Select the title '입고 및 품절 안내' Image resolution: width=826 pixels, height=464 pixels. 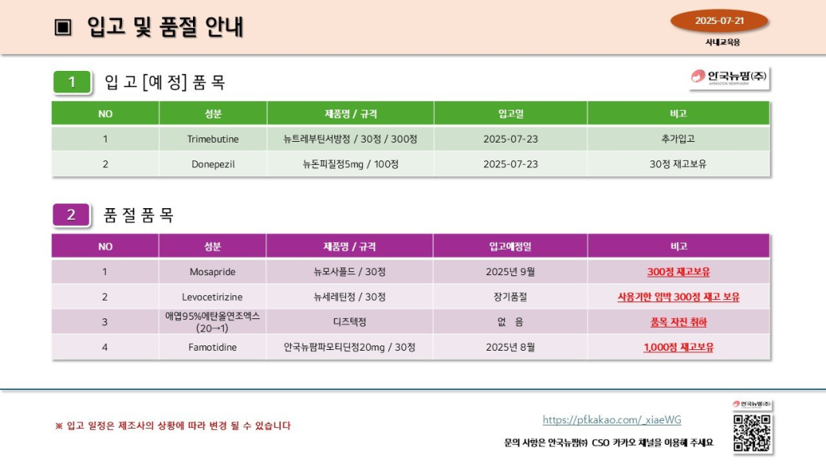165,27
